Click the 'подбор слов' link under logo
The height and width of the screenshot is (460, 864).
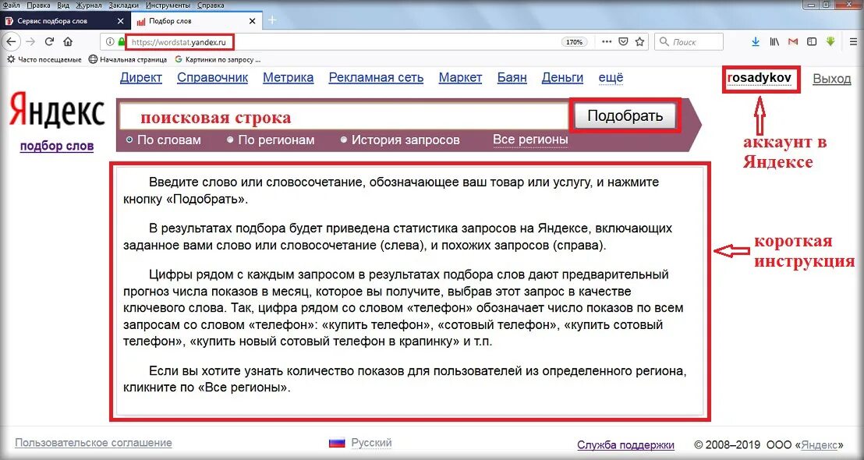(57, 146)
